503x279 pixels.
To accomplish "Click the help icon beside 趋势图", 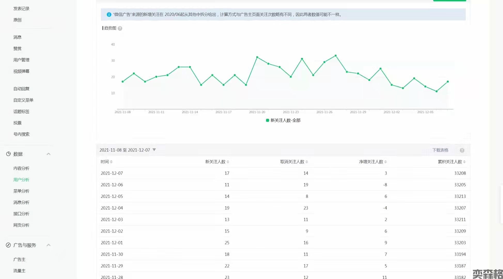I will click(120, 28).
